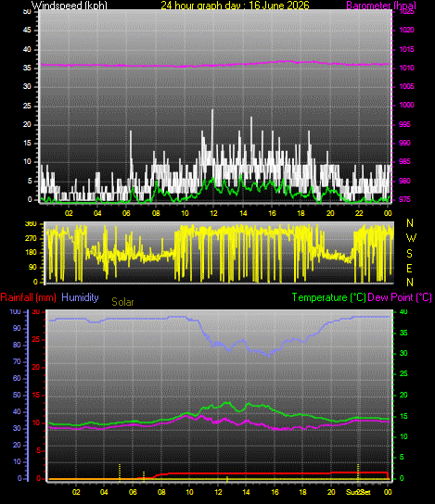Click the 40 temperature scale value
Image resolution: width=435 pixels, height=504 pixels.
(x=403, y=312)
